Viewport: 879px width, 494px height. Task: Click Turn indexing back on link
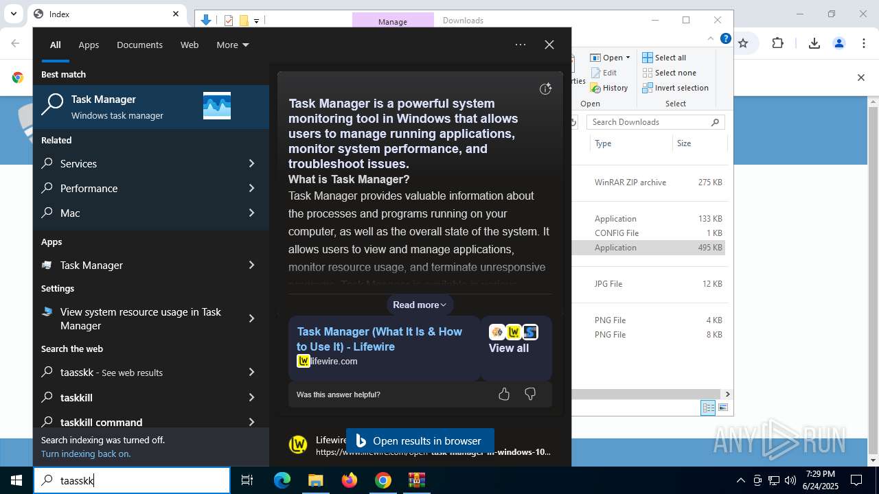(86, 454)
